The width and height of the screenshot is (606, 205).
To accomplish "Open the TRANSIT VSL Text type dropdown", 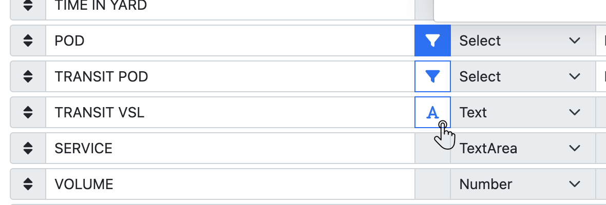I will (x=520, y=112).
